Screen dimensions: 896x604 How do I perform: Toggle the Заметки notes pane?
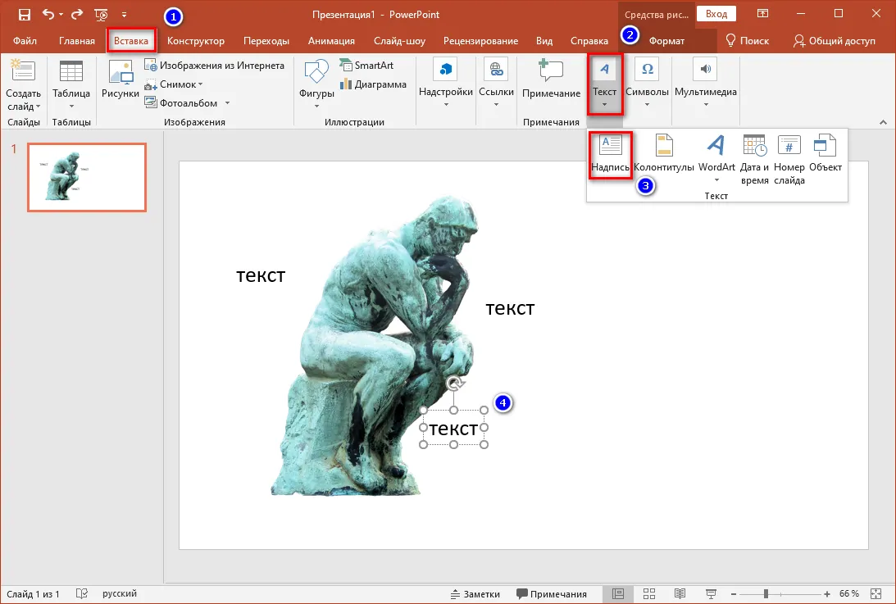tap(475, 593)
